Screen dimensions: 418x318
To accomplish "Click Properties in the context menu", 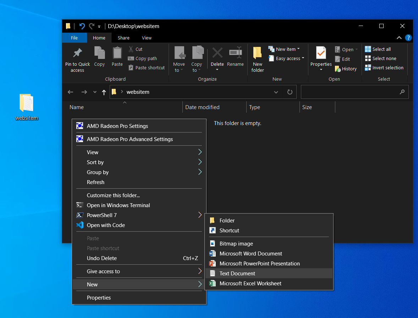I will click(x=139, y=298).
